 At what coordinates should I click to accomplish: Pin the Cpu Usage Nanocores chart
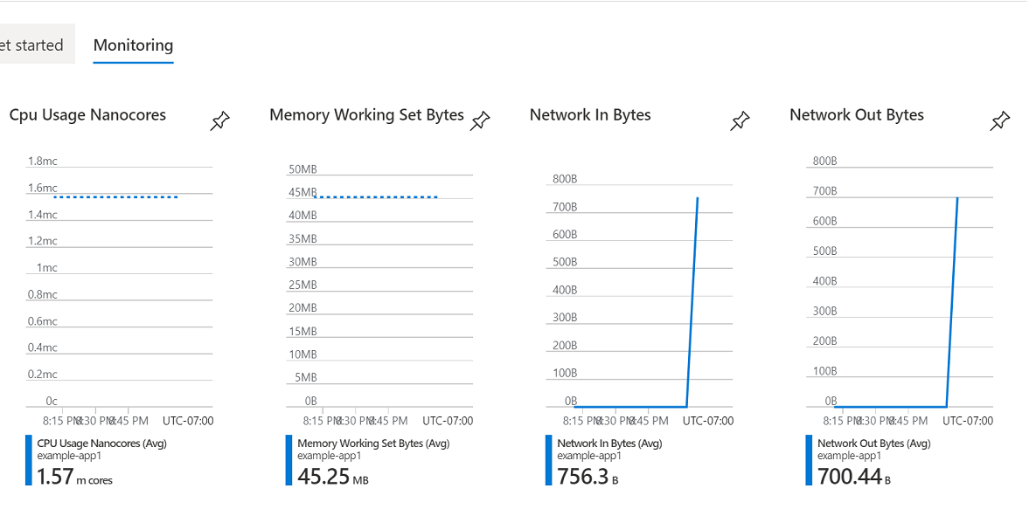click(219, 120)
